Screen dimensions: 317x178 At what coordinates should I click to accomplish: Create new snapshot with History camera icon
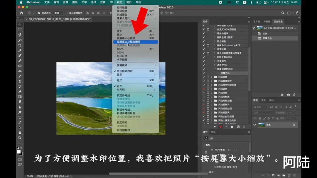pyautogui.click(x=289, y=95)
